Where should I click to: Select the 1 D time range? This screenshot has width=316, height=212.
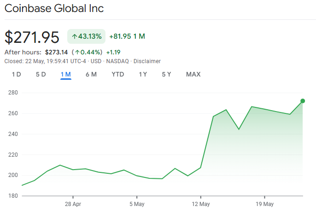(x=16, y=75)
